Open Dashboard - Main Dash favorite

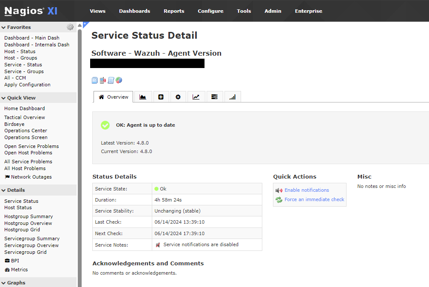(32, 38)
